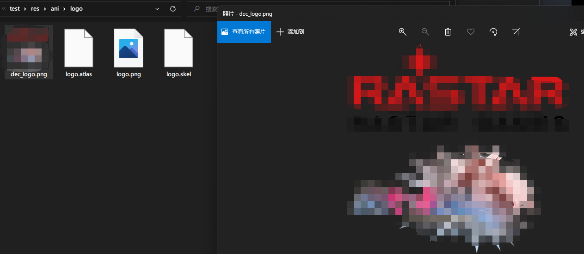Zoom in on the photo
This screenshot has width=584, height=254.
tap(402, 32)
